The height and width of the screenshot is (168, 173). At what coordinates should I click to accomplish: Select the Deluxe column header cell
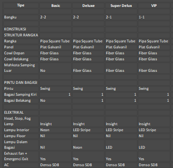click(88, 6)
